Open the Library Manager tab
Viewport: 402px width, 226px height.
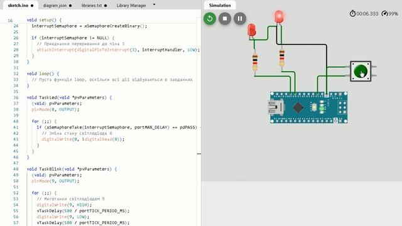coord(131,6)
